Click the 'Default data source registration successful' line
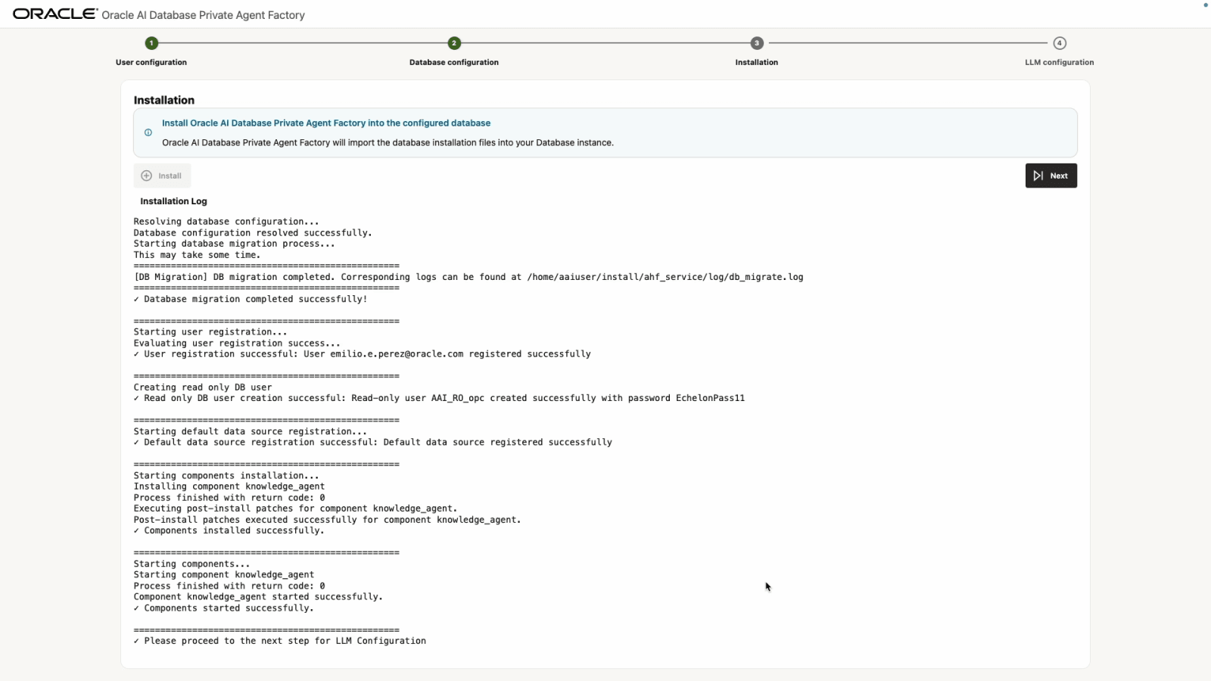The image size is (1211, 681). pyautogui.click(x=372, y=443)
